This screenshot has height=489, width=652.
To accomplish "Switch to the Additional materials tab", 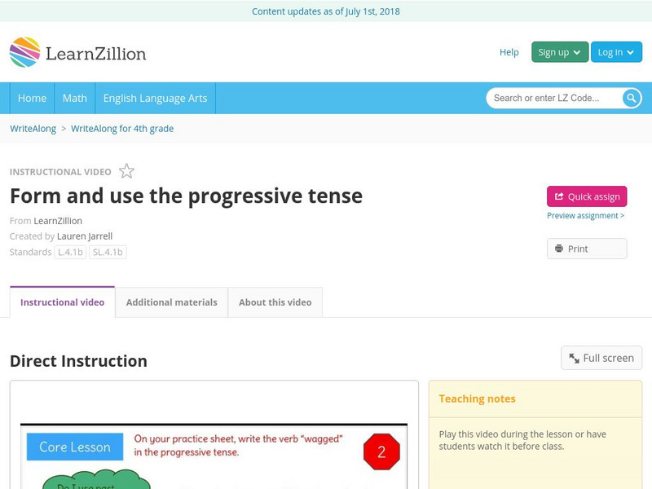I will coord(172,302).
